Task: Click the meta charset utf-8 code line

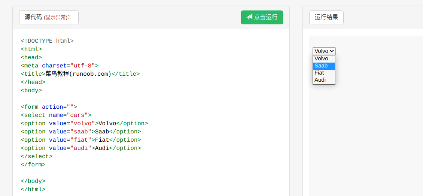Action: pyautogui.click(x=60, y=66)
